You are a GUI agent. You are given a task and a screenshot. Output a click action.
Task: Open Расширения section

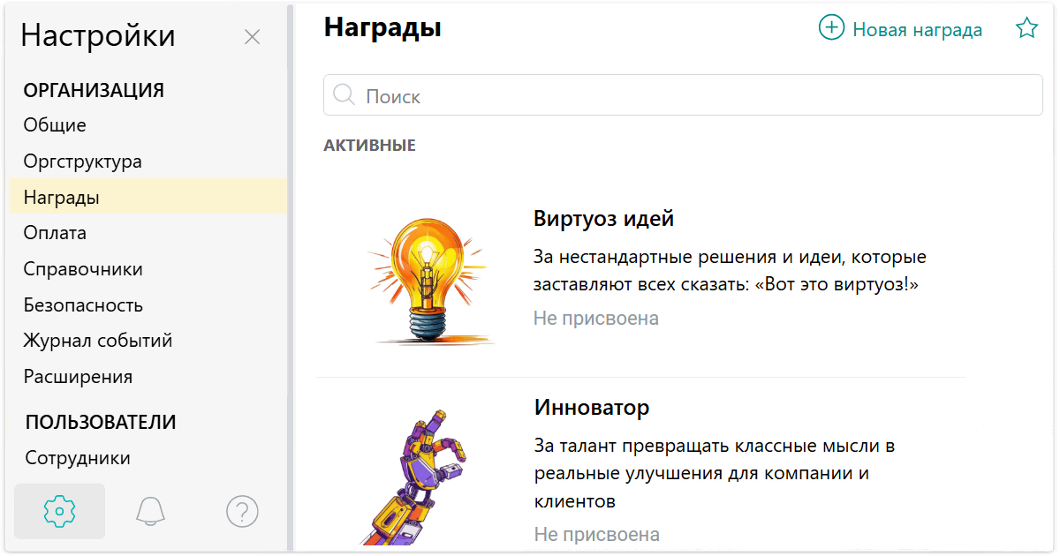[x=78, y=377]
